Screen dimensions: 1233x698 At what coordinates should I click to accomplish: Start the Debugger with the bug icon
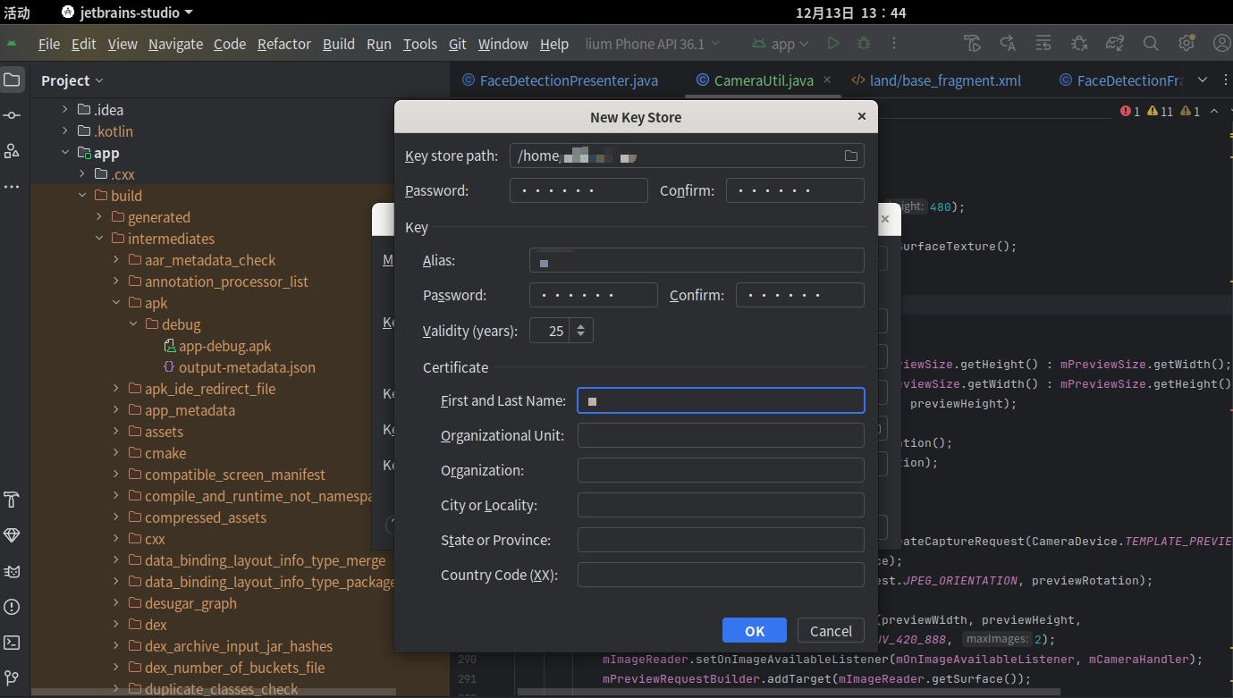[x=864, y=42]
